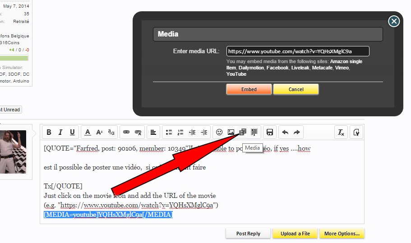This screenshot has width=411, height=243.
Task: Open the text alignment menu
Action: pyautogui.click(x=153, y=132)
